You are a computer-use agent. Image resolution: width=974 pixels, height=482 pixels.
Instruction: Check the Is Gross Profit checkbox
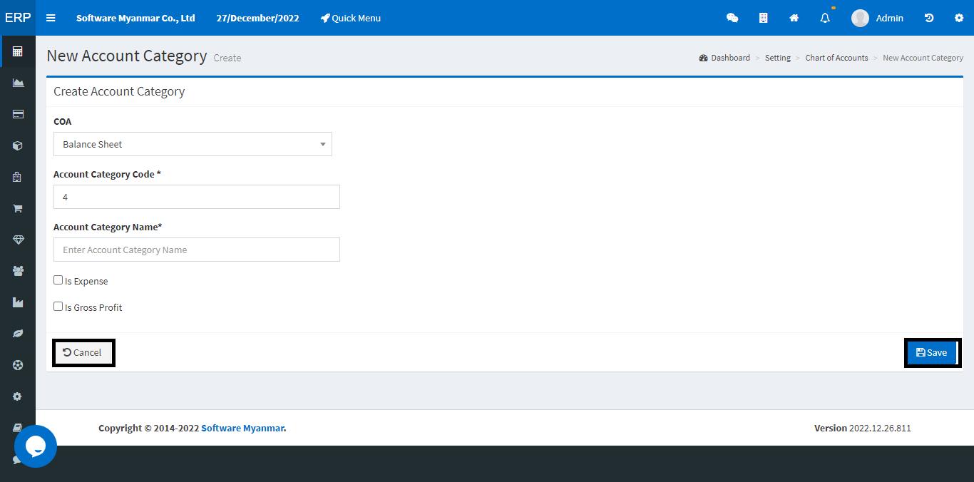[x=58, y=307]
